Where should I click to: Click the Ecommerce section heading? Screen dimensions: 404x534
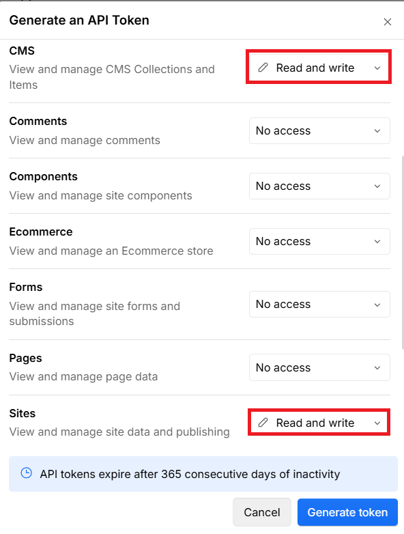coord(41,231)
